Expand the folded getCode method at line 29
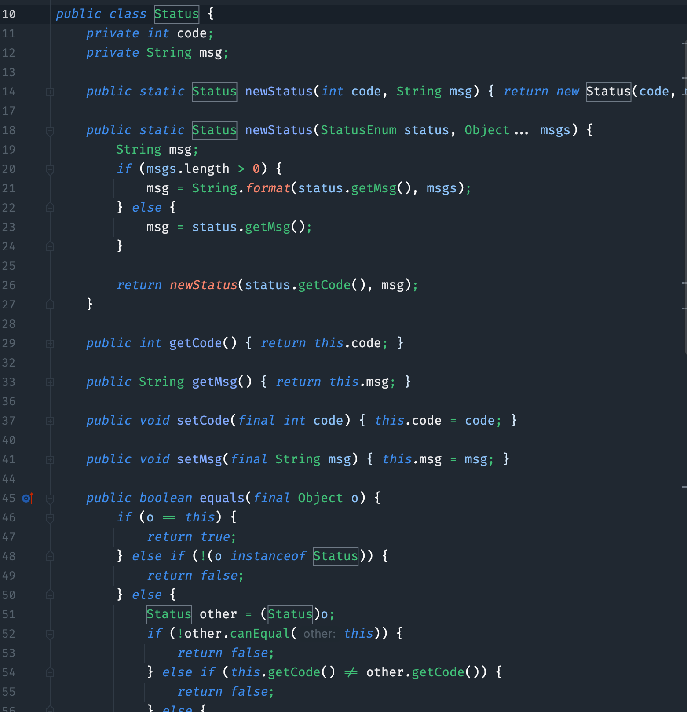 (50, 344)
